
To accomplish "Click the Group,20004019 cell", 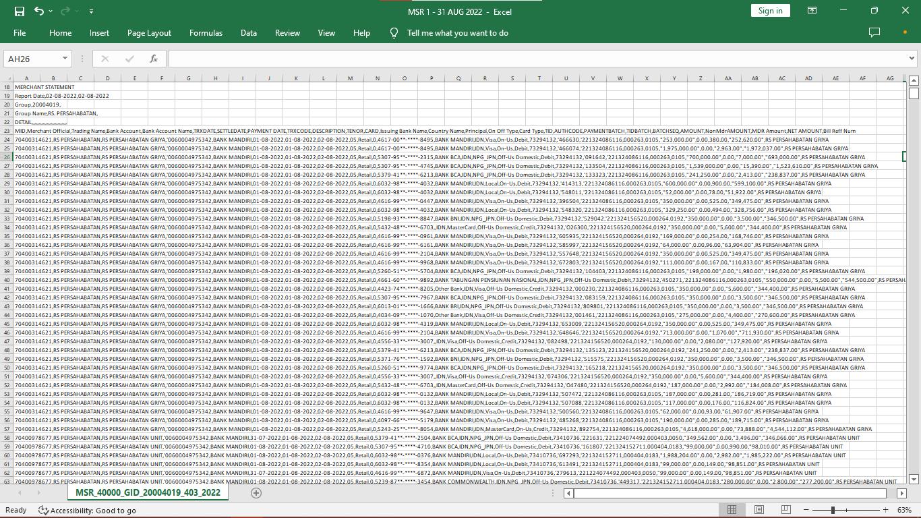I will click(x=38, y=105).
